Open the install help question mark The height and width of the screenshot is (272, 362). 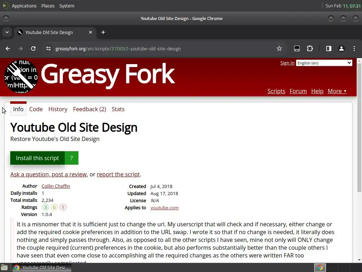pos(71,158)
